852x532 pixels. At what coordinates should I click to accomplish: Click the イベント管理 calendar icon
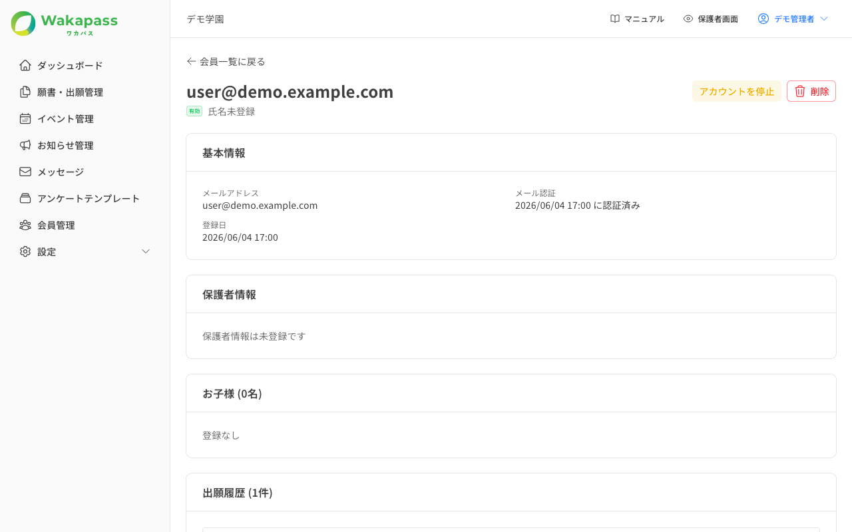pyautogui.click(x=25, y=118)
